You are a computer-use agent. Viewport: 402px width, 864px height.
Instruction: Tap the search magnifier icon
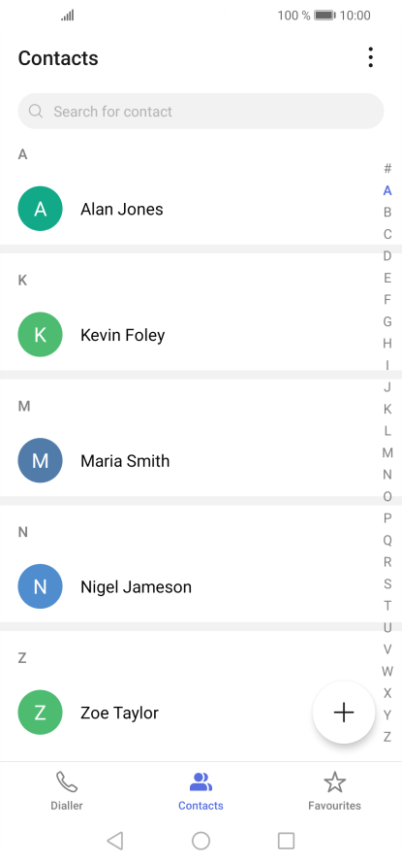(36, 112)
